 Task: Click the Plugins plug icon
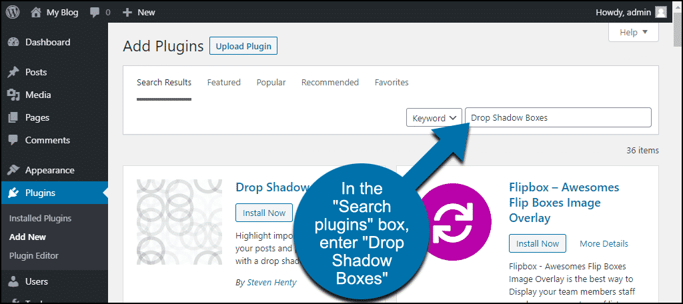click(13, 193)
